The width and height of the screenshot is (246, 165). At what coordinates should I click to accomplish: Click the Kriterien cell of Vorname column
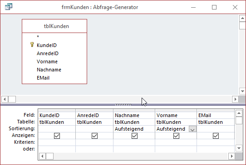(x=176, y=142)
